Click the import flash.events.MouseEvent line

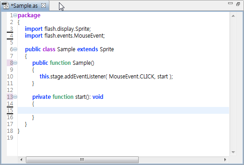coord(65,36)
